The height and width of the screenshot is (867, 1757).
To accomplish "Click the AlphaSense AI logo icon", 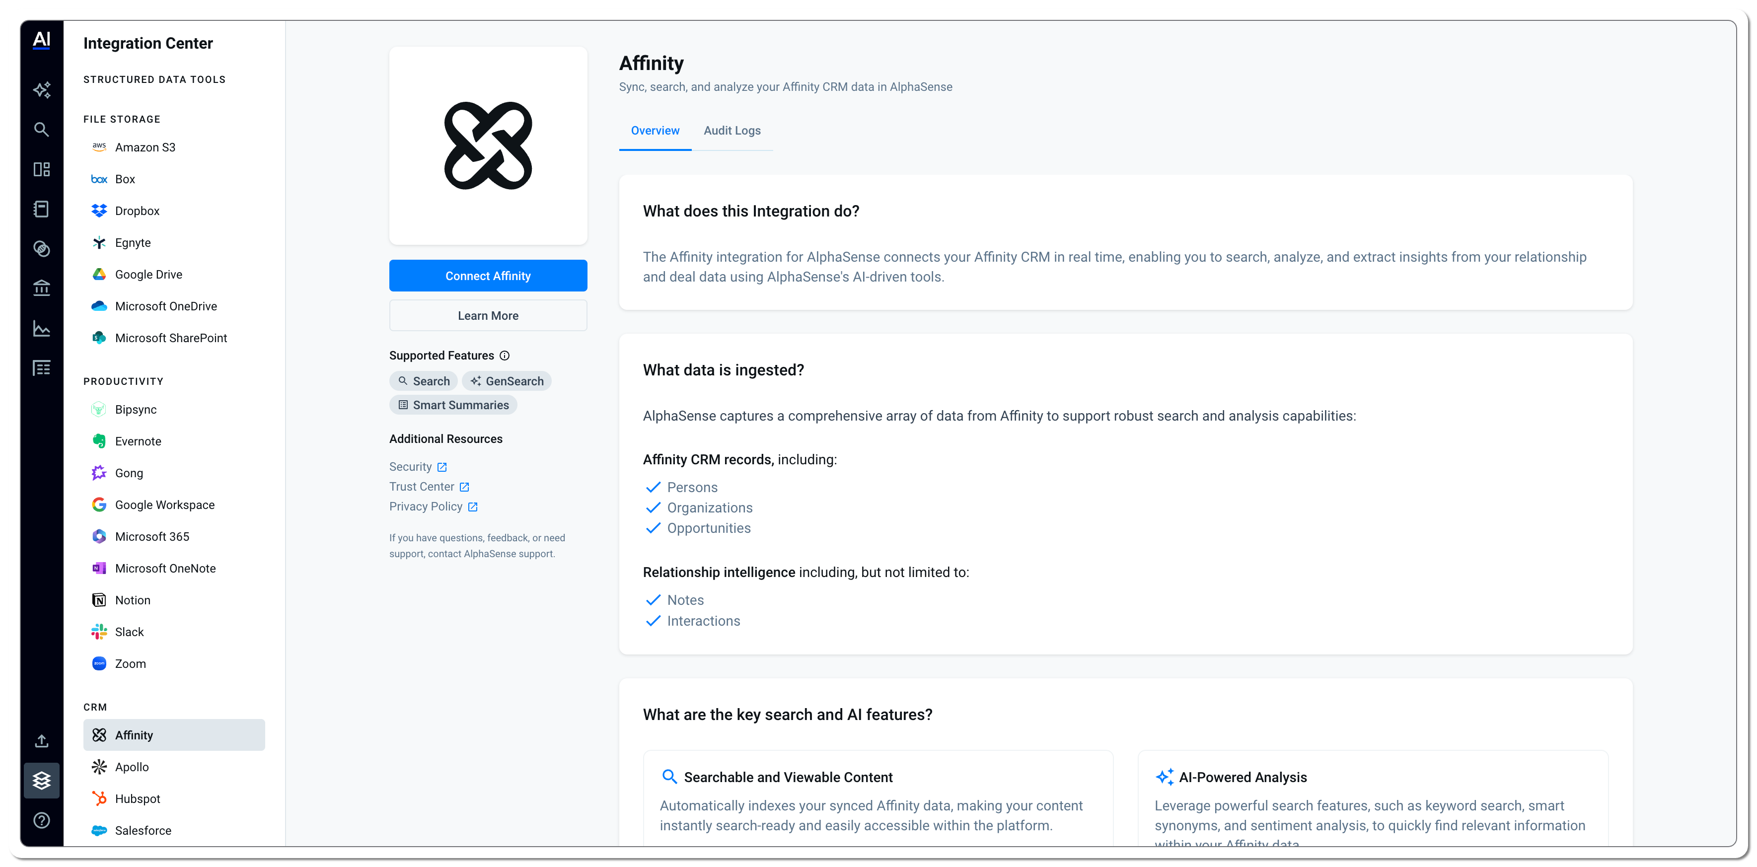I will 42,40.
